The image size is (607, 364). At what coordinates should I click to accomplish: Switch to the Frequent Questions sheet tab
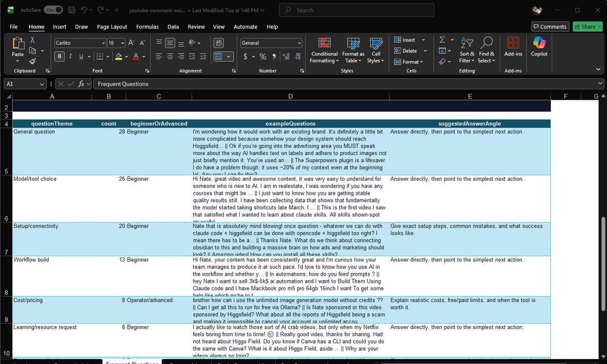(x=132, y=362)
